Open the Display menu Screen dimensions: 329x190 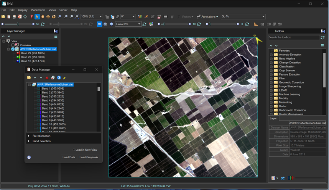(23, 10)
